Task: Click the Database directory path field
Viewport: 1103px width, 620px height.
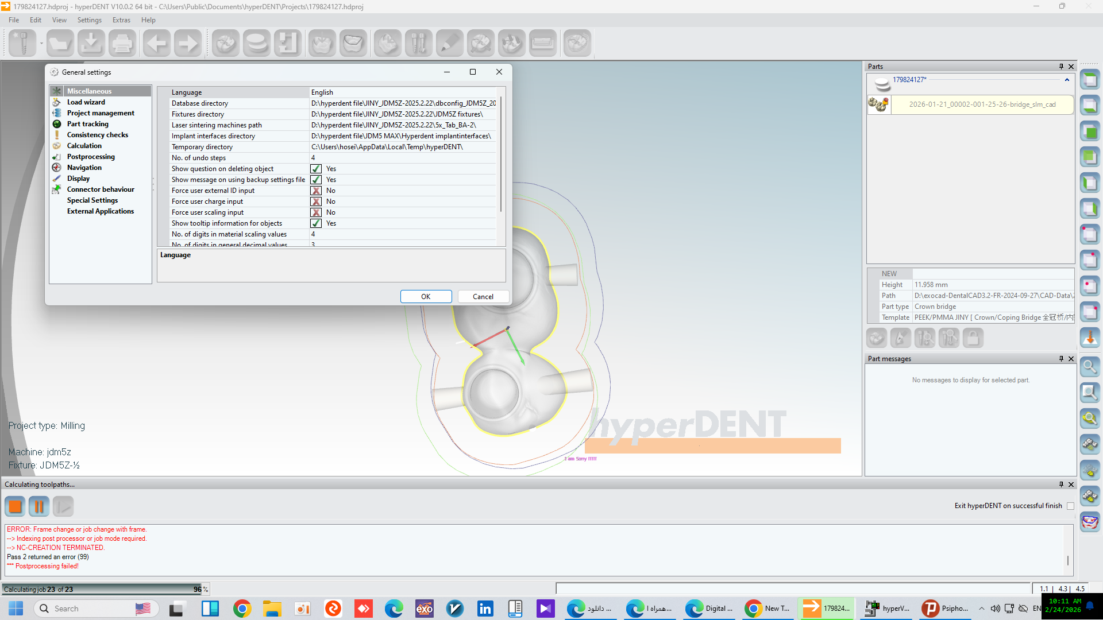Action: click(x=403, y=103)
